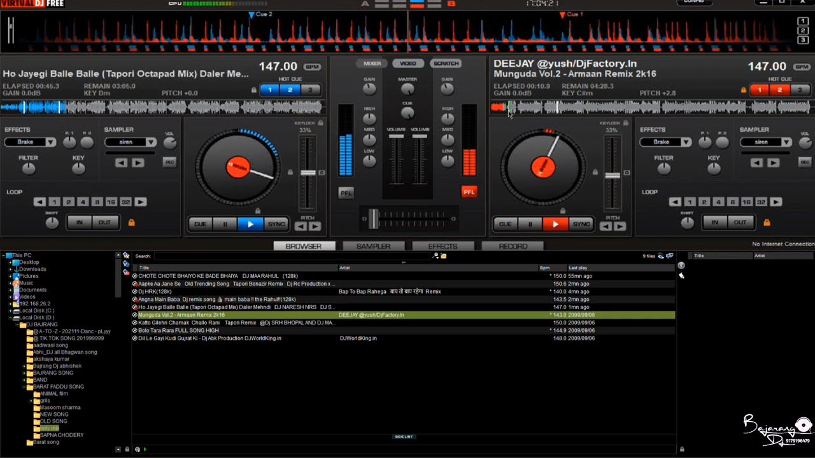Halve the left deck loop length arrow

(x=39, y=202)
